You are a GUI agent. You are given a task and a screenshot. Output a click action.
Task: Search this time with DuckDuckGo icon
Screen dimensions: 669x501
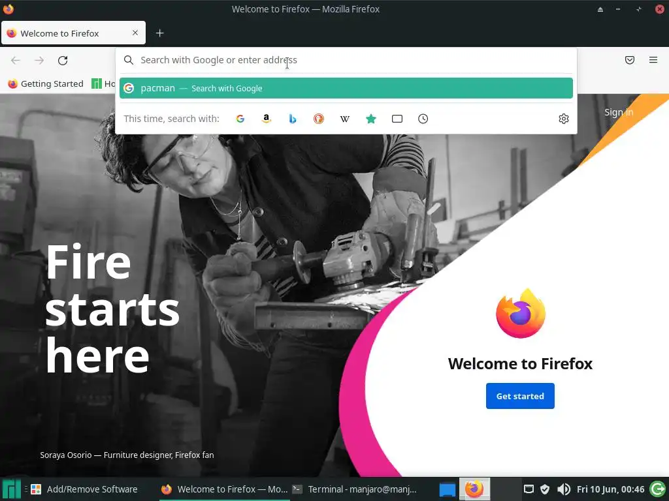(319, 119)
